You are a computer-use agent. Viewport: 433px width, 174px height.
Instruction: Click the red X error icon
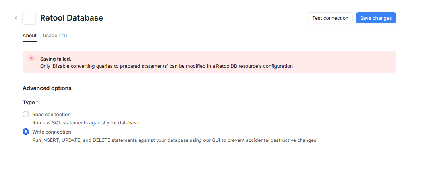(x=31, y=58)
